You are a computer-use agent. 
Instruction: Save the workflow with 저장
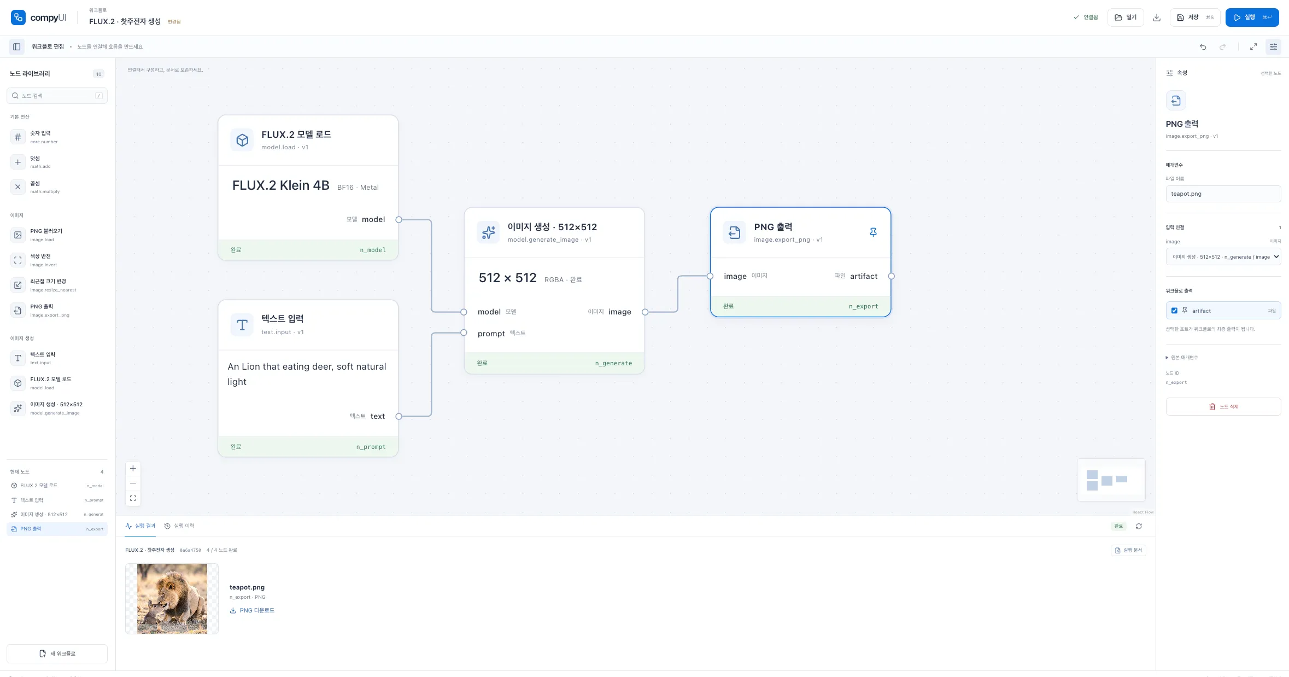1195,17
